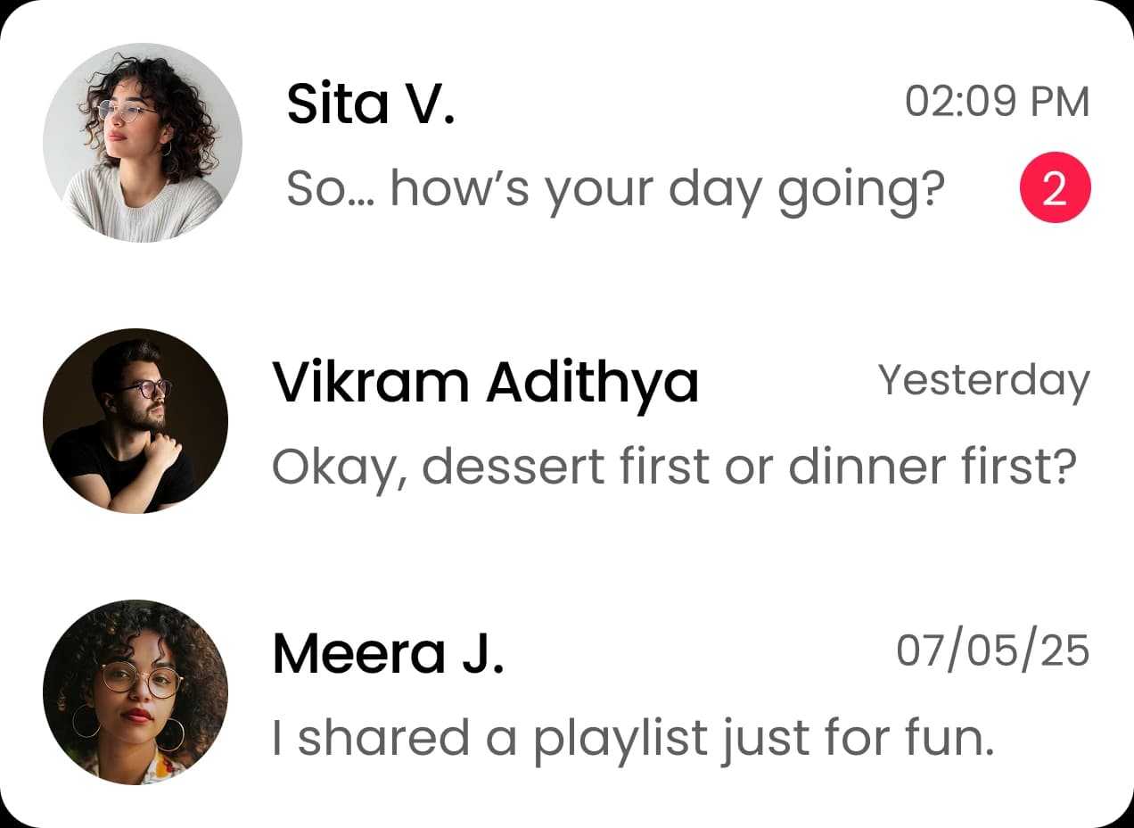Click the round glasses in Meera's photo
The height and width of the screenshot is (828, 1134).
pyautogui.click(x=141, y=680)
